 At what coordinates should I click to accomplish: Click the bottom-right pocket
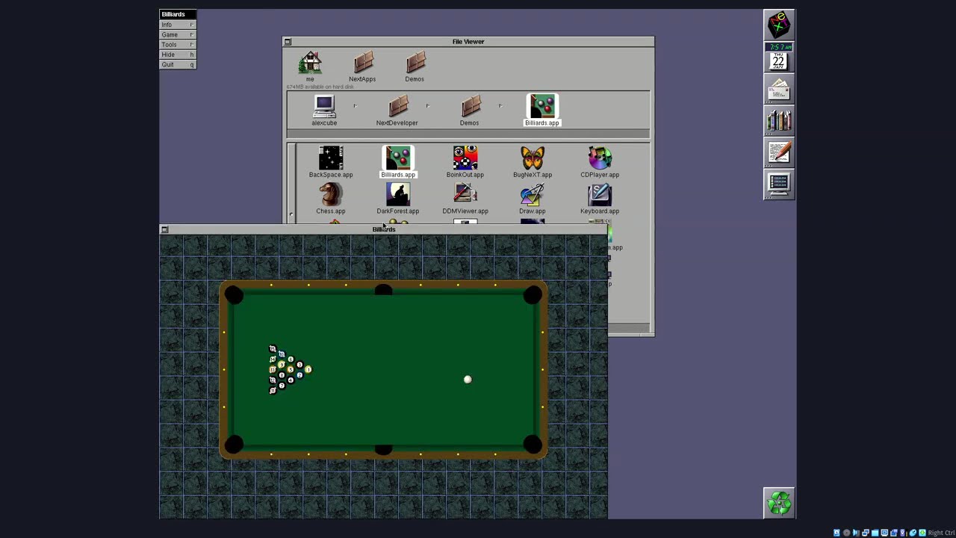click(533, 445)
